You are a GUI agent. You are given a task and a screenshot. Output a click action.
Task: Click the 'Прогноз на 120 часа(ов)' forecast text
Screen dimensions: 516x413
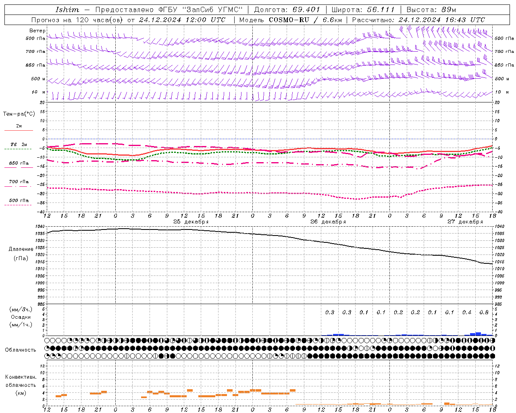pos(77,20)
